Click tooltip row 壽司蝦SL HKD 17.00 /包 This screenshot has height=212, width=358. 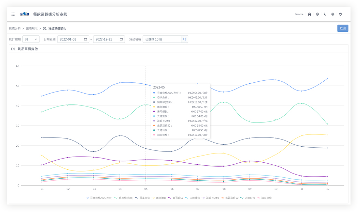(x=181, y=112)
